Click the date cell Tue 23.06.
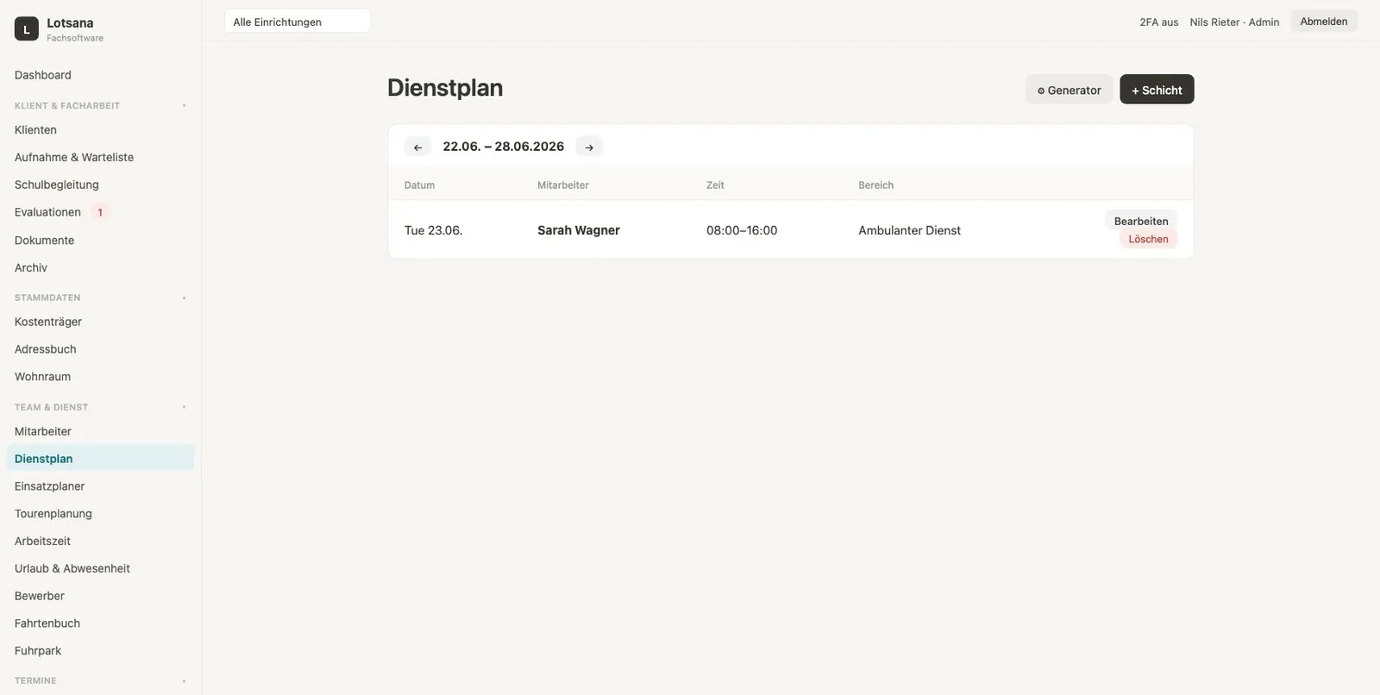Screen dimensions: 1380x695 (x=433, y=230)
